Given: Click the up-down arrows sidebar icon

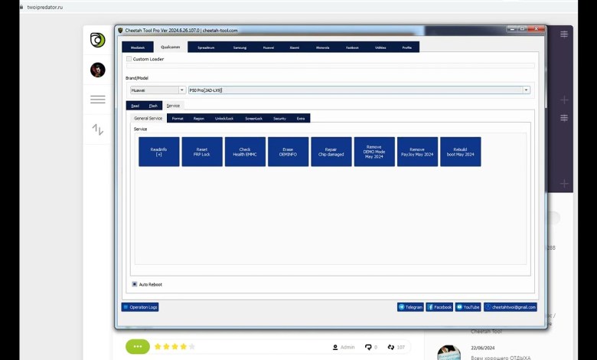Looking at the screenshot, I should [x=97, y=129].
